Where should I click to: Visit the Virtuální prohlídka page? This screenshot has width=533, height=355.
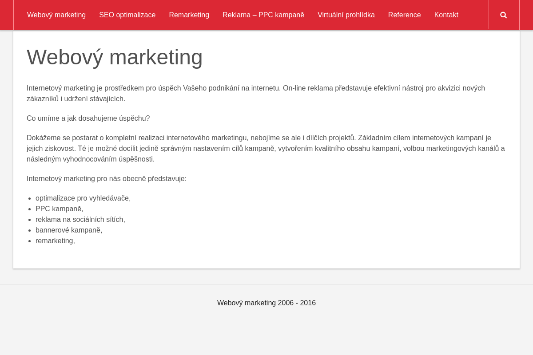click(x=346, y=15)
